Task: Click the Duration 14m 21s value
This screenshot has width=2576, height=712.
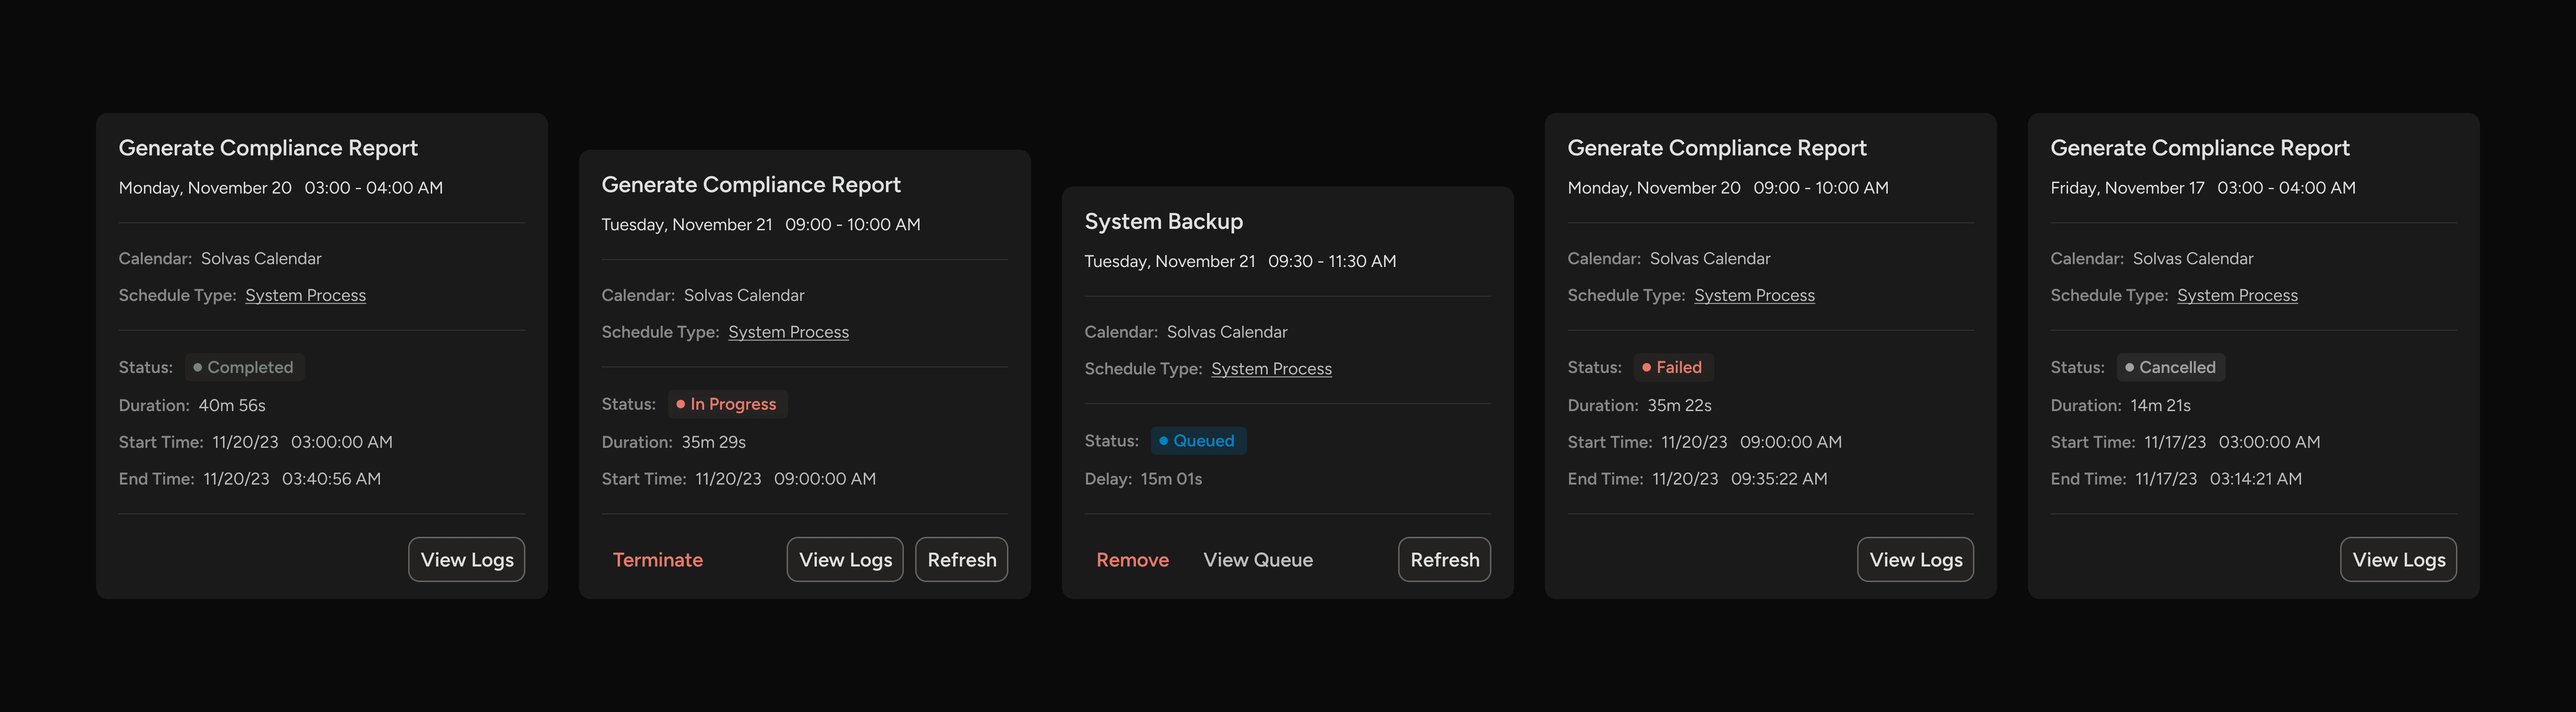Action: point(2160,405)
